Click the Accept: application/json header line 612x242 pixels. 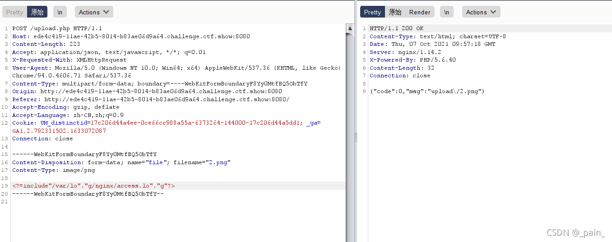(x=109, y=52)
